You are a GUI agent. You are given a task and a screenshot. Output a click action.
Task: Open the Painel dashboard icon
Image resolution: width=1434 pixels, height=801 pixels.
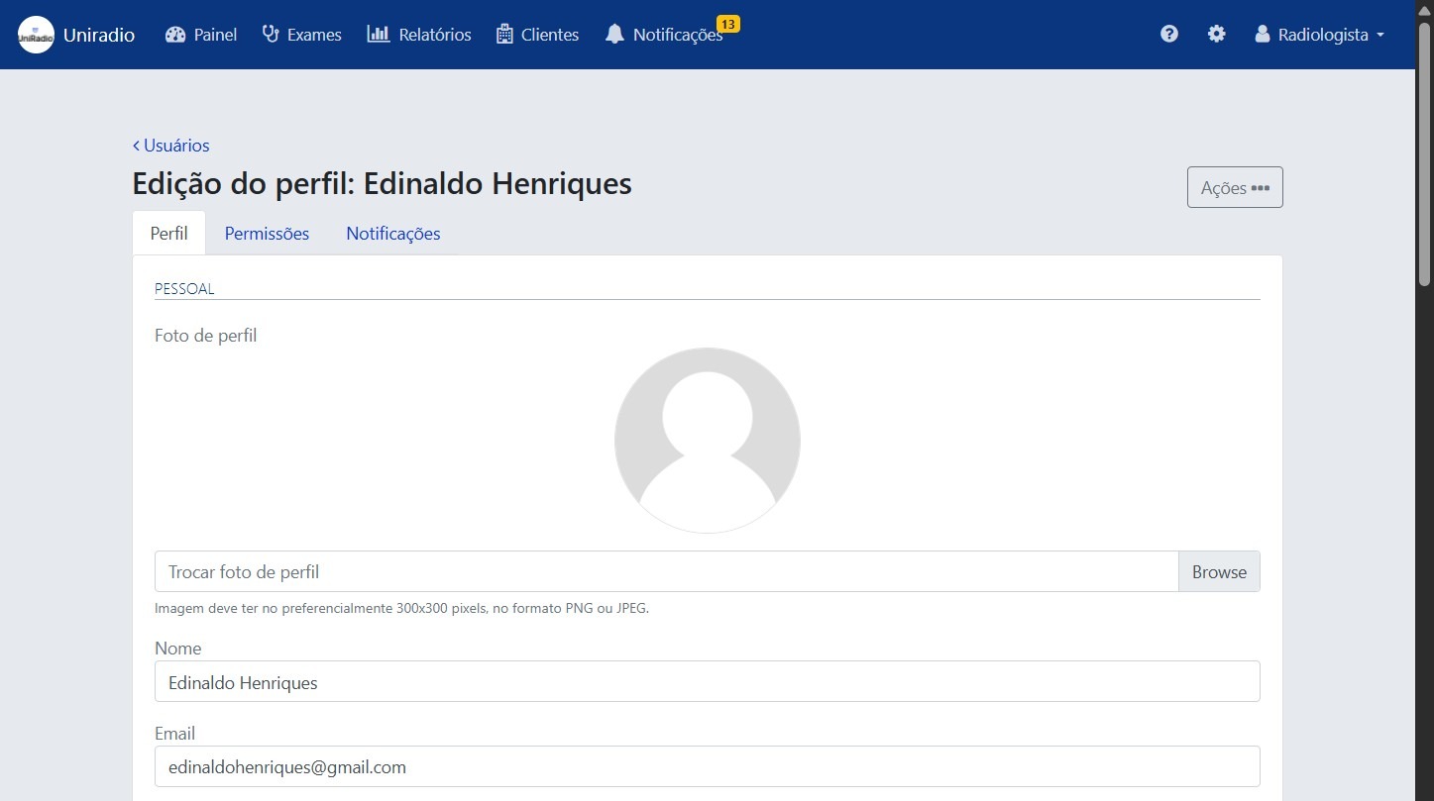pyautogui.click(x=174, y=34)
